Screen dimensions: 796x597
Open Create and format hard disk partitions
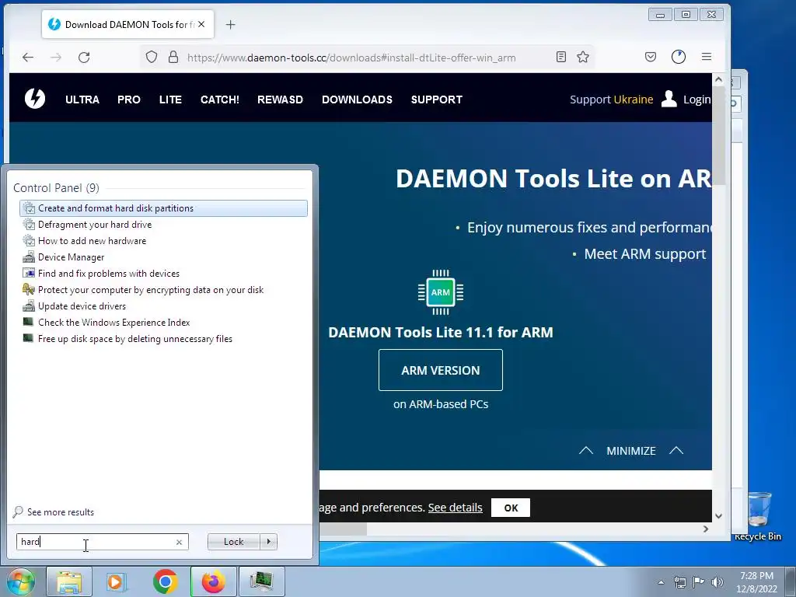163,208
